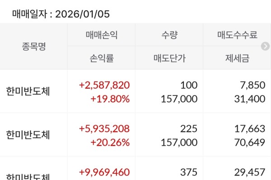Viewport: 271px width, 180px height.
Task: Select the 매도수수료 column header
Action: [x=237, y=35]
